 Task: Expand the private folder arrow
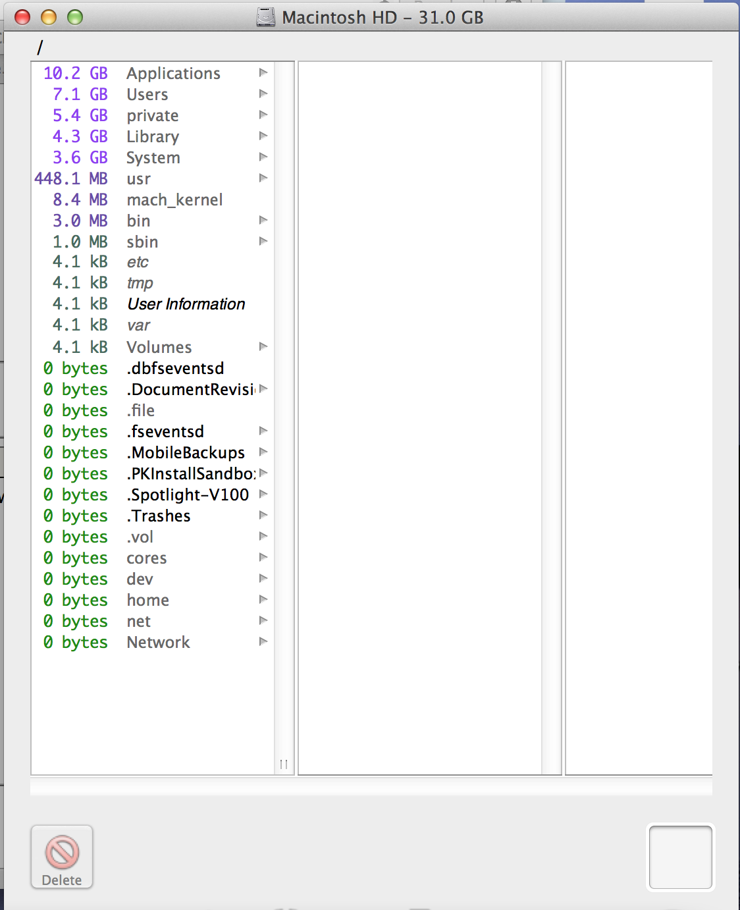point(263,115)
